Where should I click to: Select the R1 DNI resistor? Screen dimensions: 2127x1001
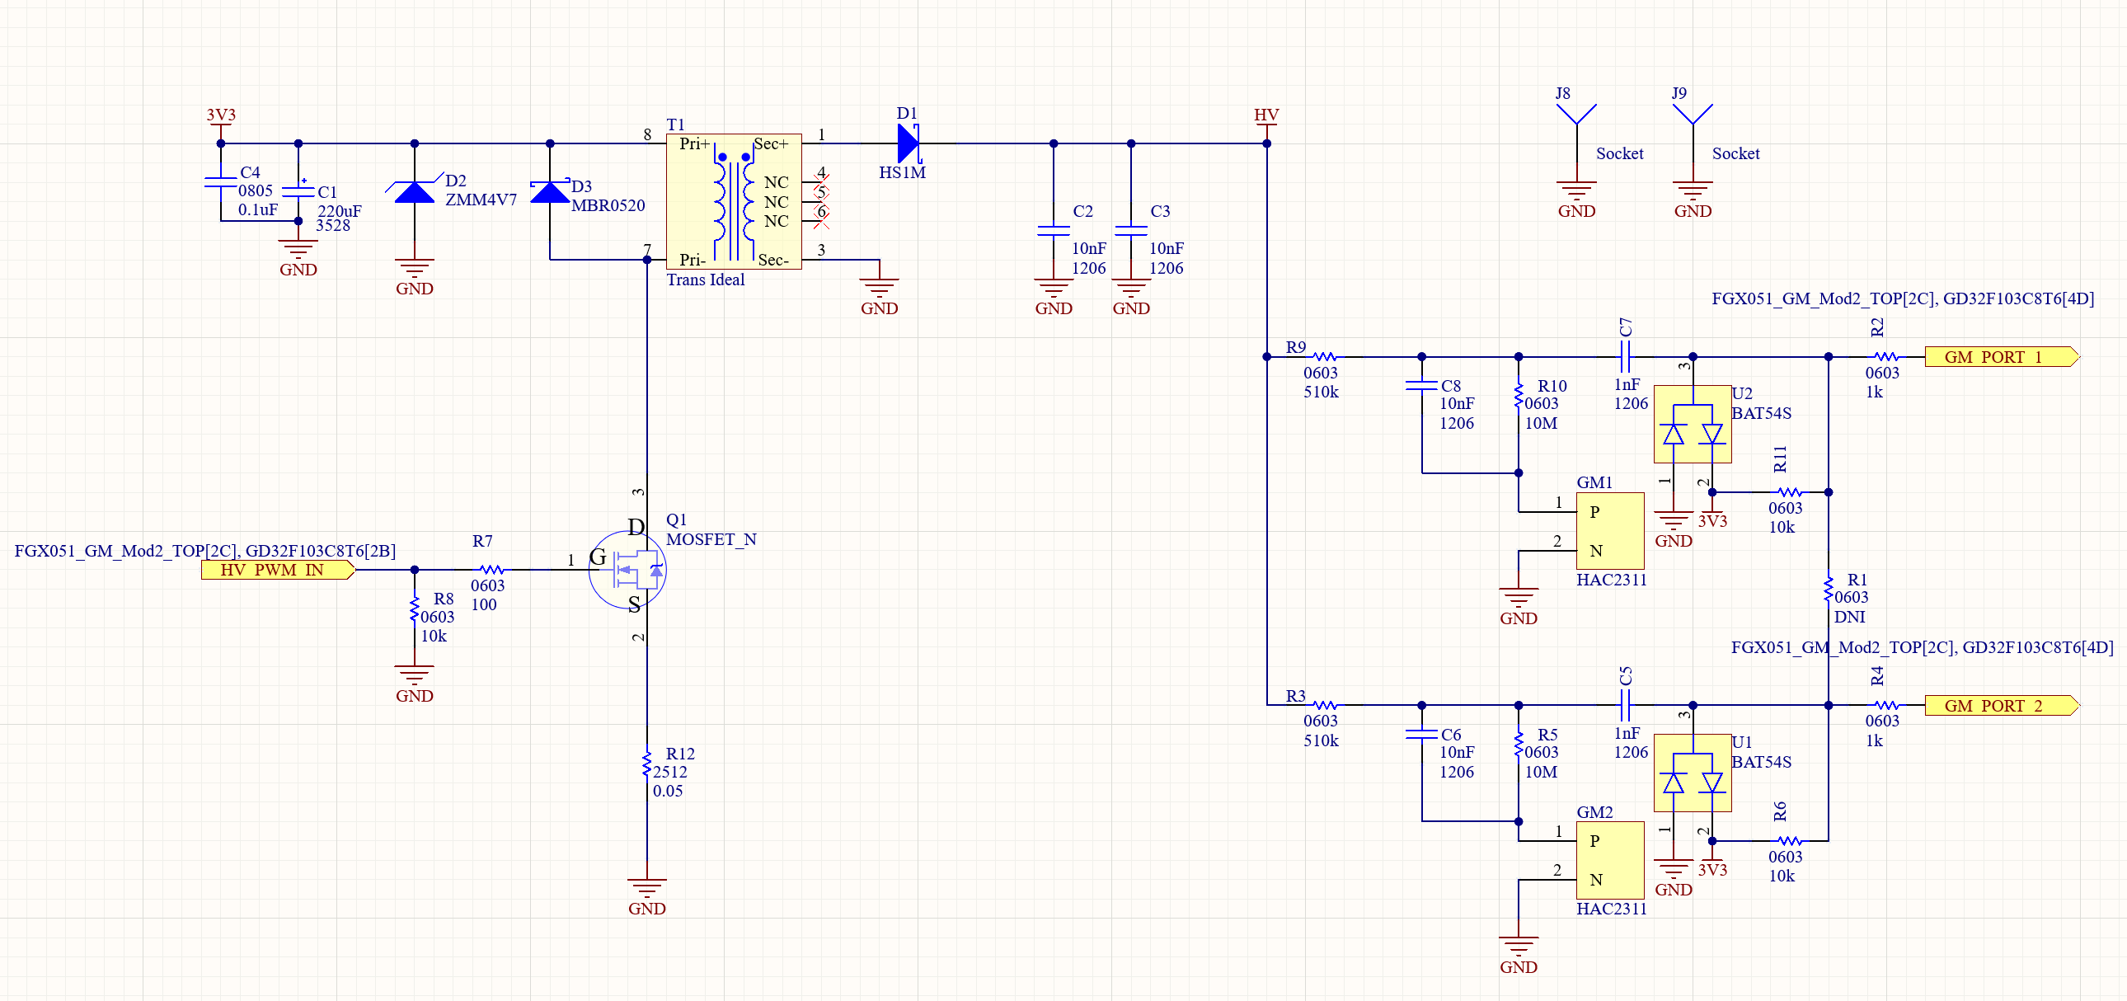click(x=1828, y=590)
